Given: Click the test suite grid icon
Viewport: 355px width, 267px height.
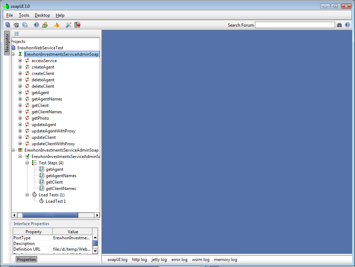Looking at the screenshot, I should (x=20, y=150).
